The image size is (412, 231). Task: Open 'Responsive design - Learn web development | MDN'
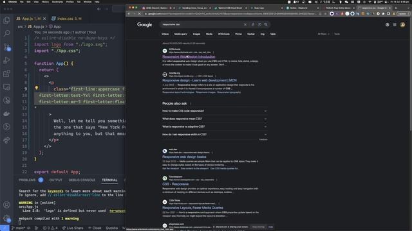pos(200,80)
